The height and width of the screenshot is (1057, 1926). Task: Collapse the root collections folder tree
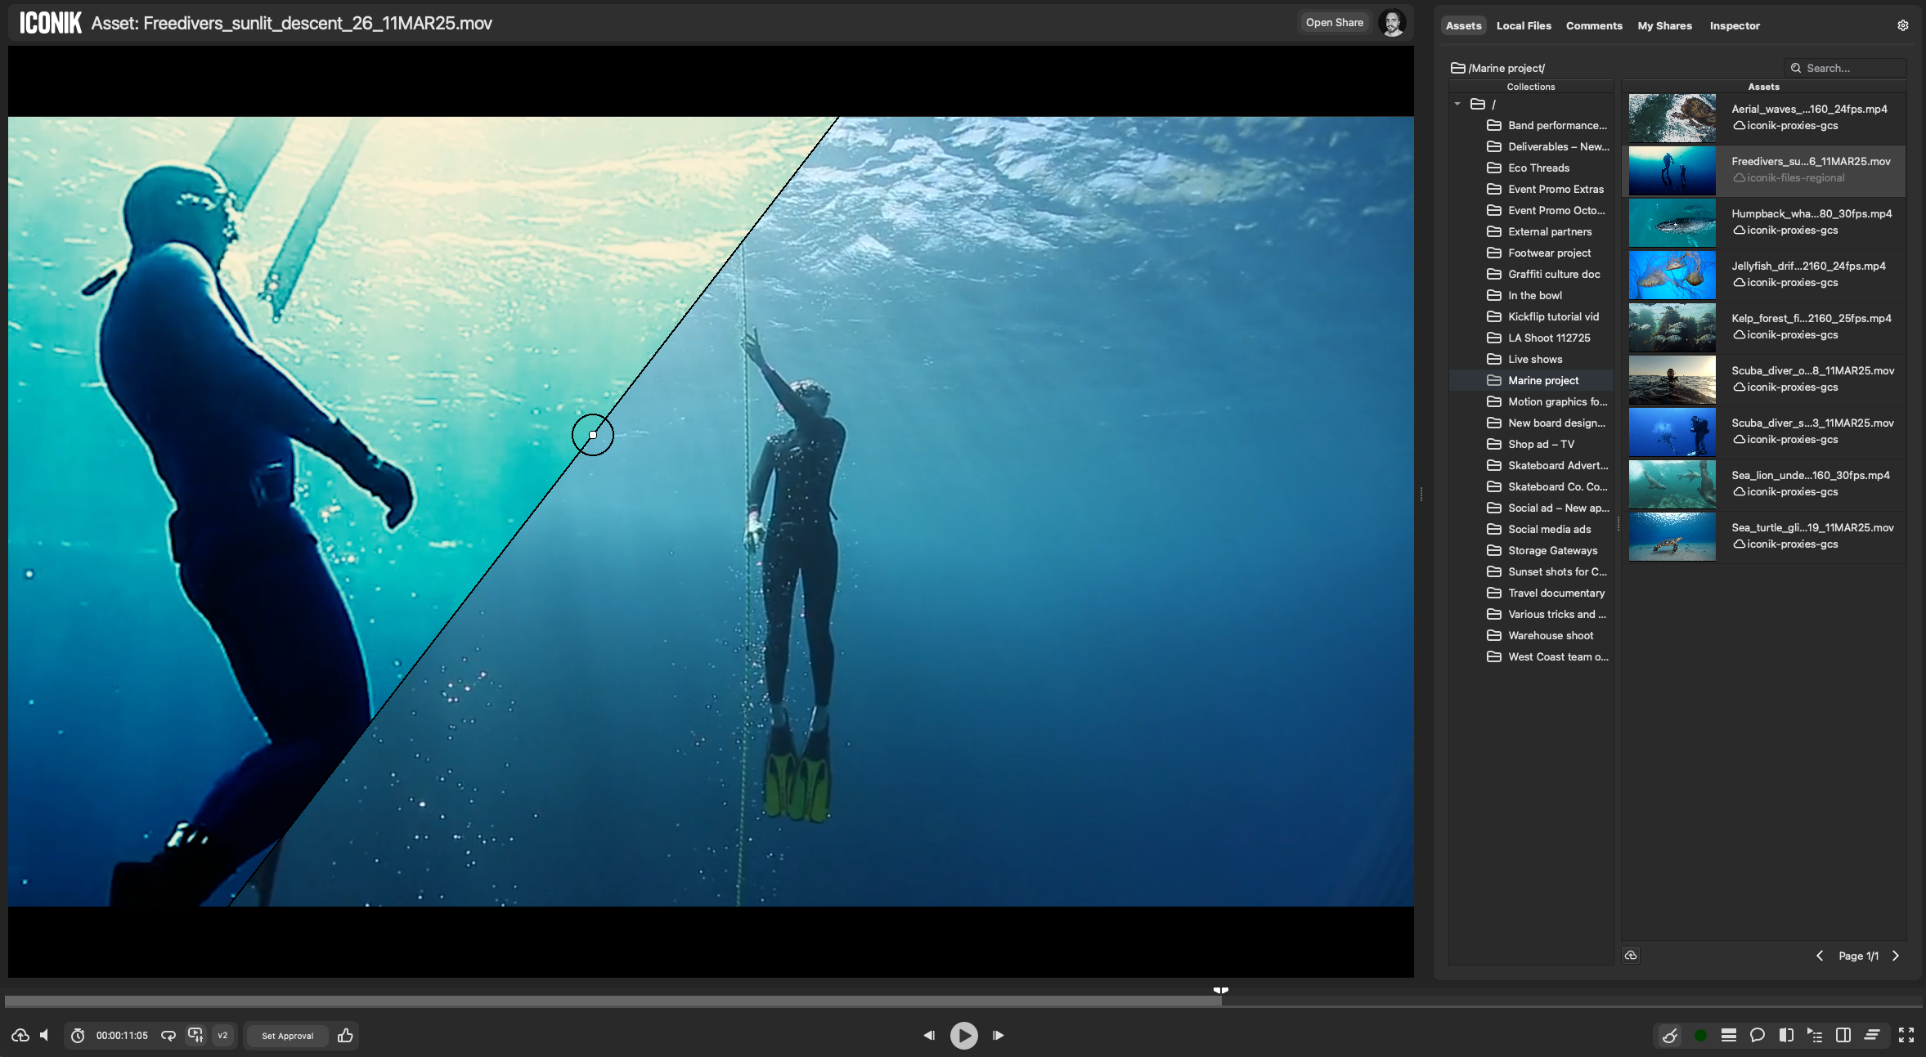click(x=1457, y=105)
